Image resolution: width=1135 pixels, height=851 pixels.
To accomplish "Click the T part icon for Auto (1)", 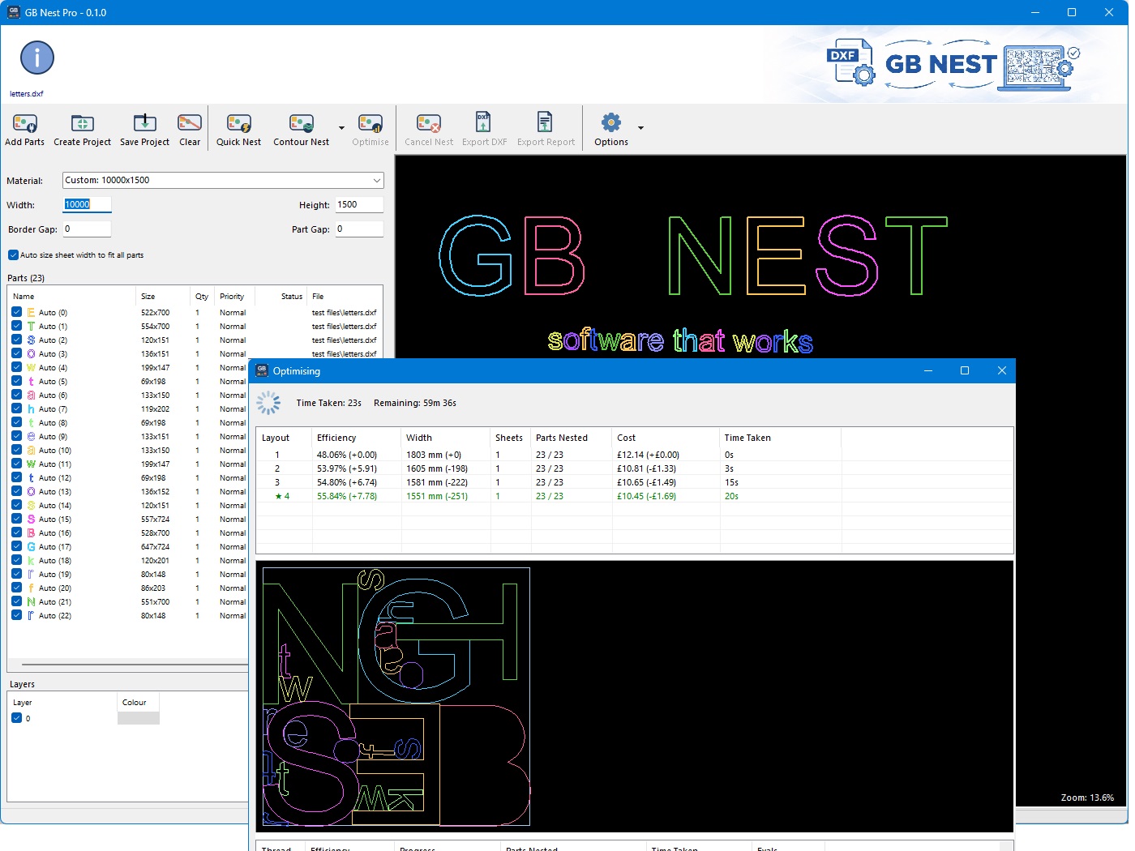I will click(31, 327).
